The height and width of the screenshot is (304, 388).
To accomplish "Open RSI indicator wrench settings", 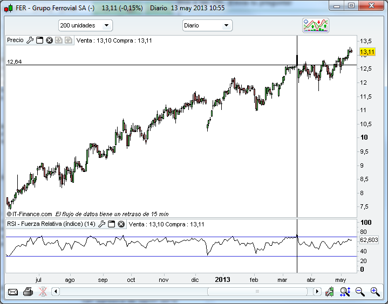I will click(102, 224).
